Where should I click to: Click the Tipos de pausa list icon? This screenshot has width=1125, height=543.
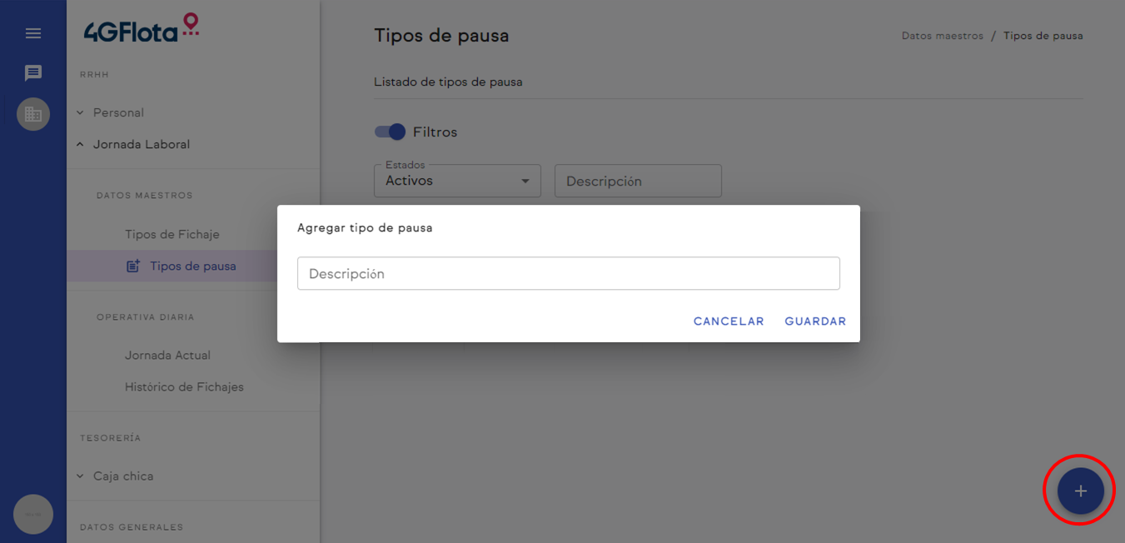click(132, 267)
